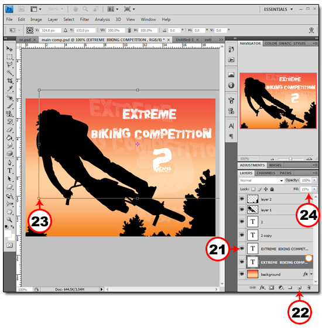This screenshot has width=322, height=328.
Task: Open the layer blend mode Normal dropdown
Action: [x=261, y=180]
